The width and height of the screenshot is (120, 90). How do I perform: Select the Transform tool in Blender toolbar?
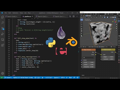[82, 31]
